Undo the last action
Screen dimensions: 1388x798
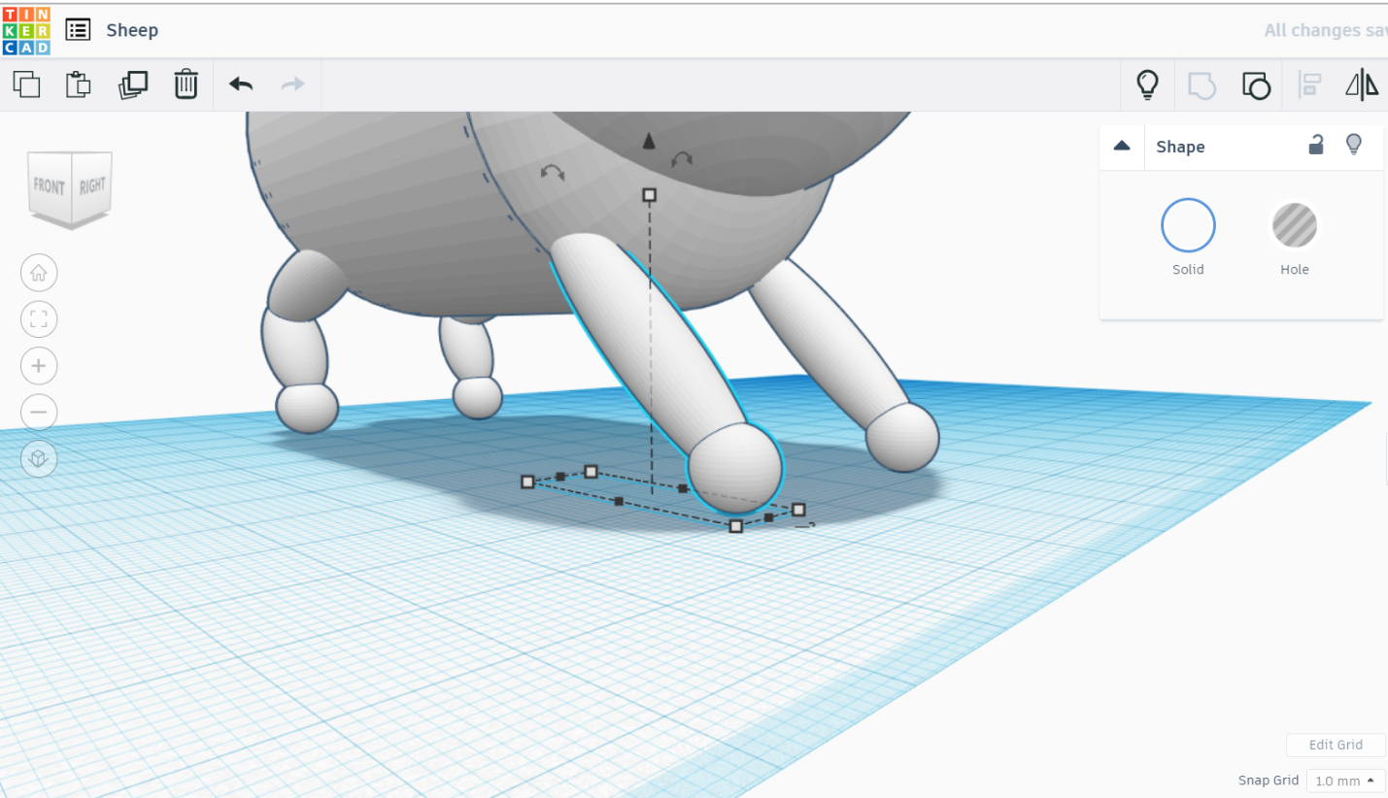(241, 84)
